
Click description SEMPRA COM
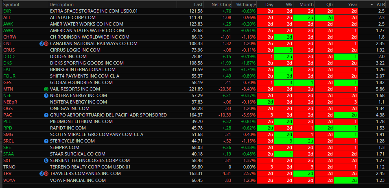pyautogui.click(x=65, y=147)
